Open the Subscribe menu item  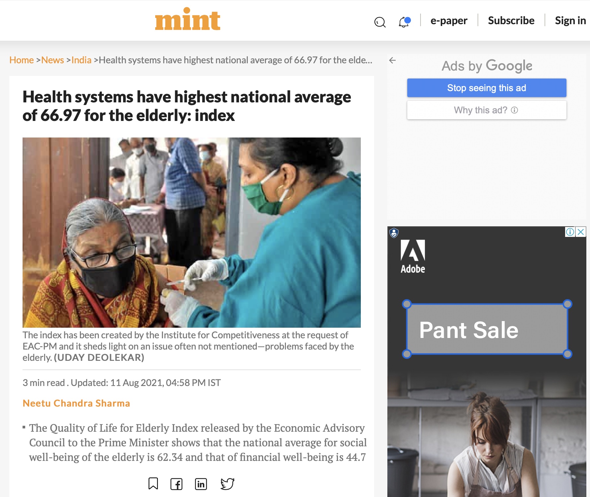tap(511, 21)
